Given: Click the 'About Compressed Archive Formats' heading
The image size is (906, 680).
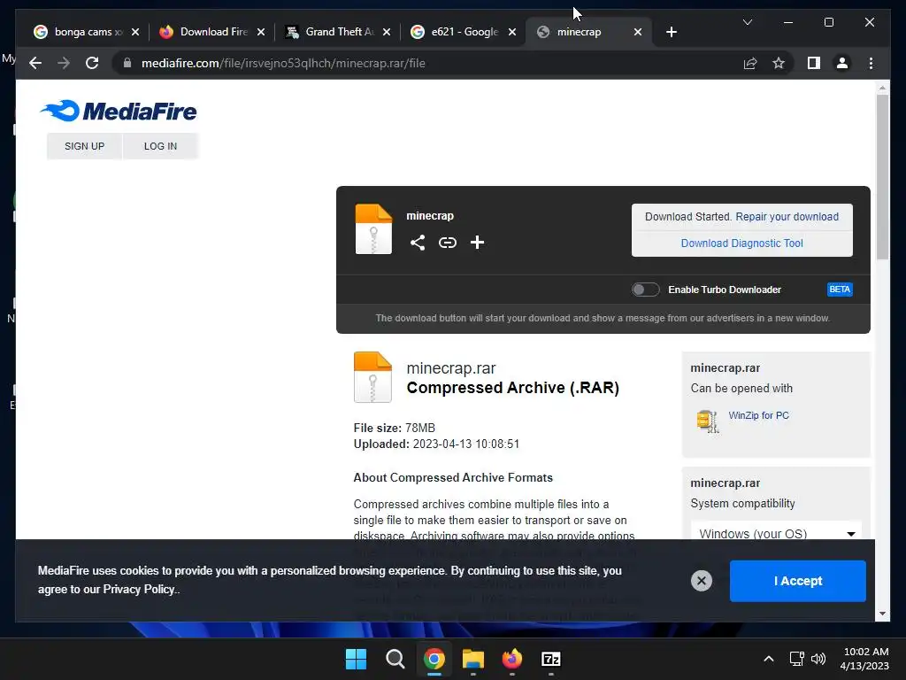Looking at the screenshot, I should tap(453, 477).
